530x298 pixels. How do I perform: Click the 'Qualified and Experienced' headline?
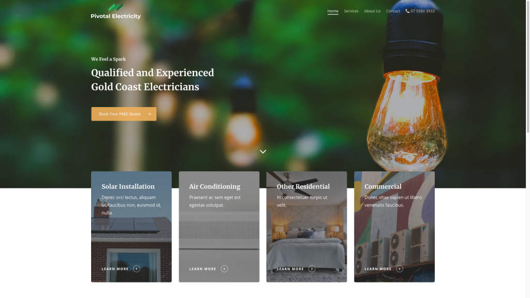point(153,73)
